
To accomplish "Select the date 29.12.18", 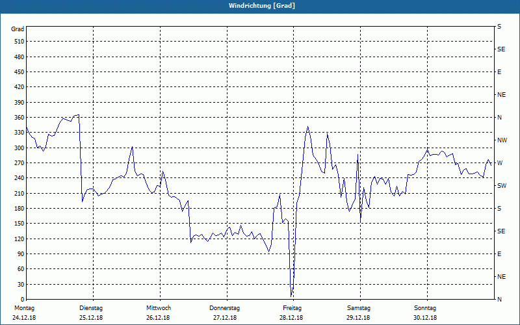I will click(x=358, y=318).
